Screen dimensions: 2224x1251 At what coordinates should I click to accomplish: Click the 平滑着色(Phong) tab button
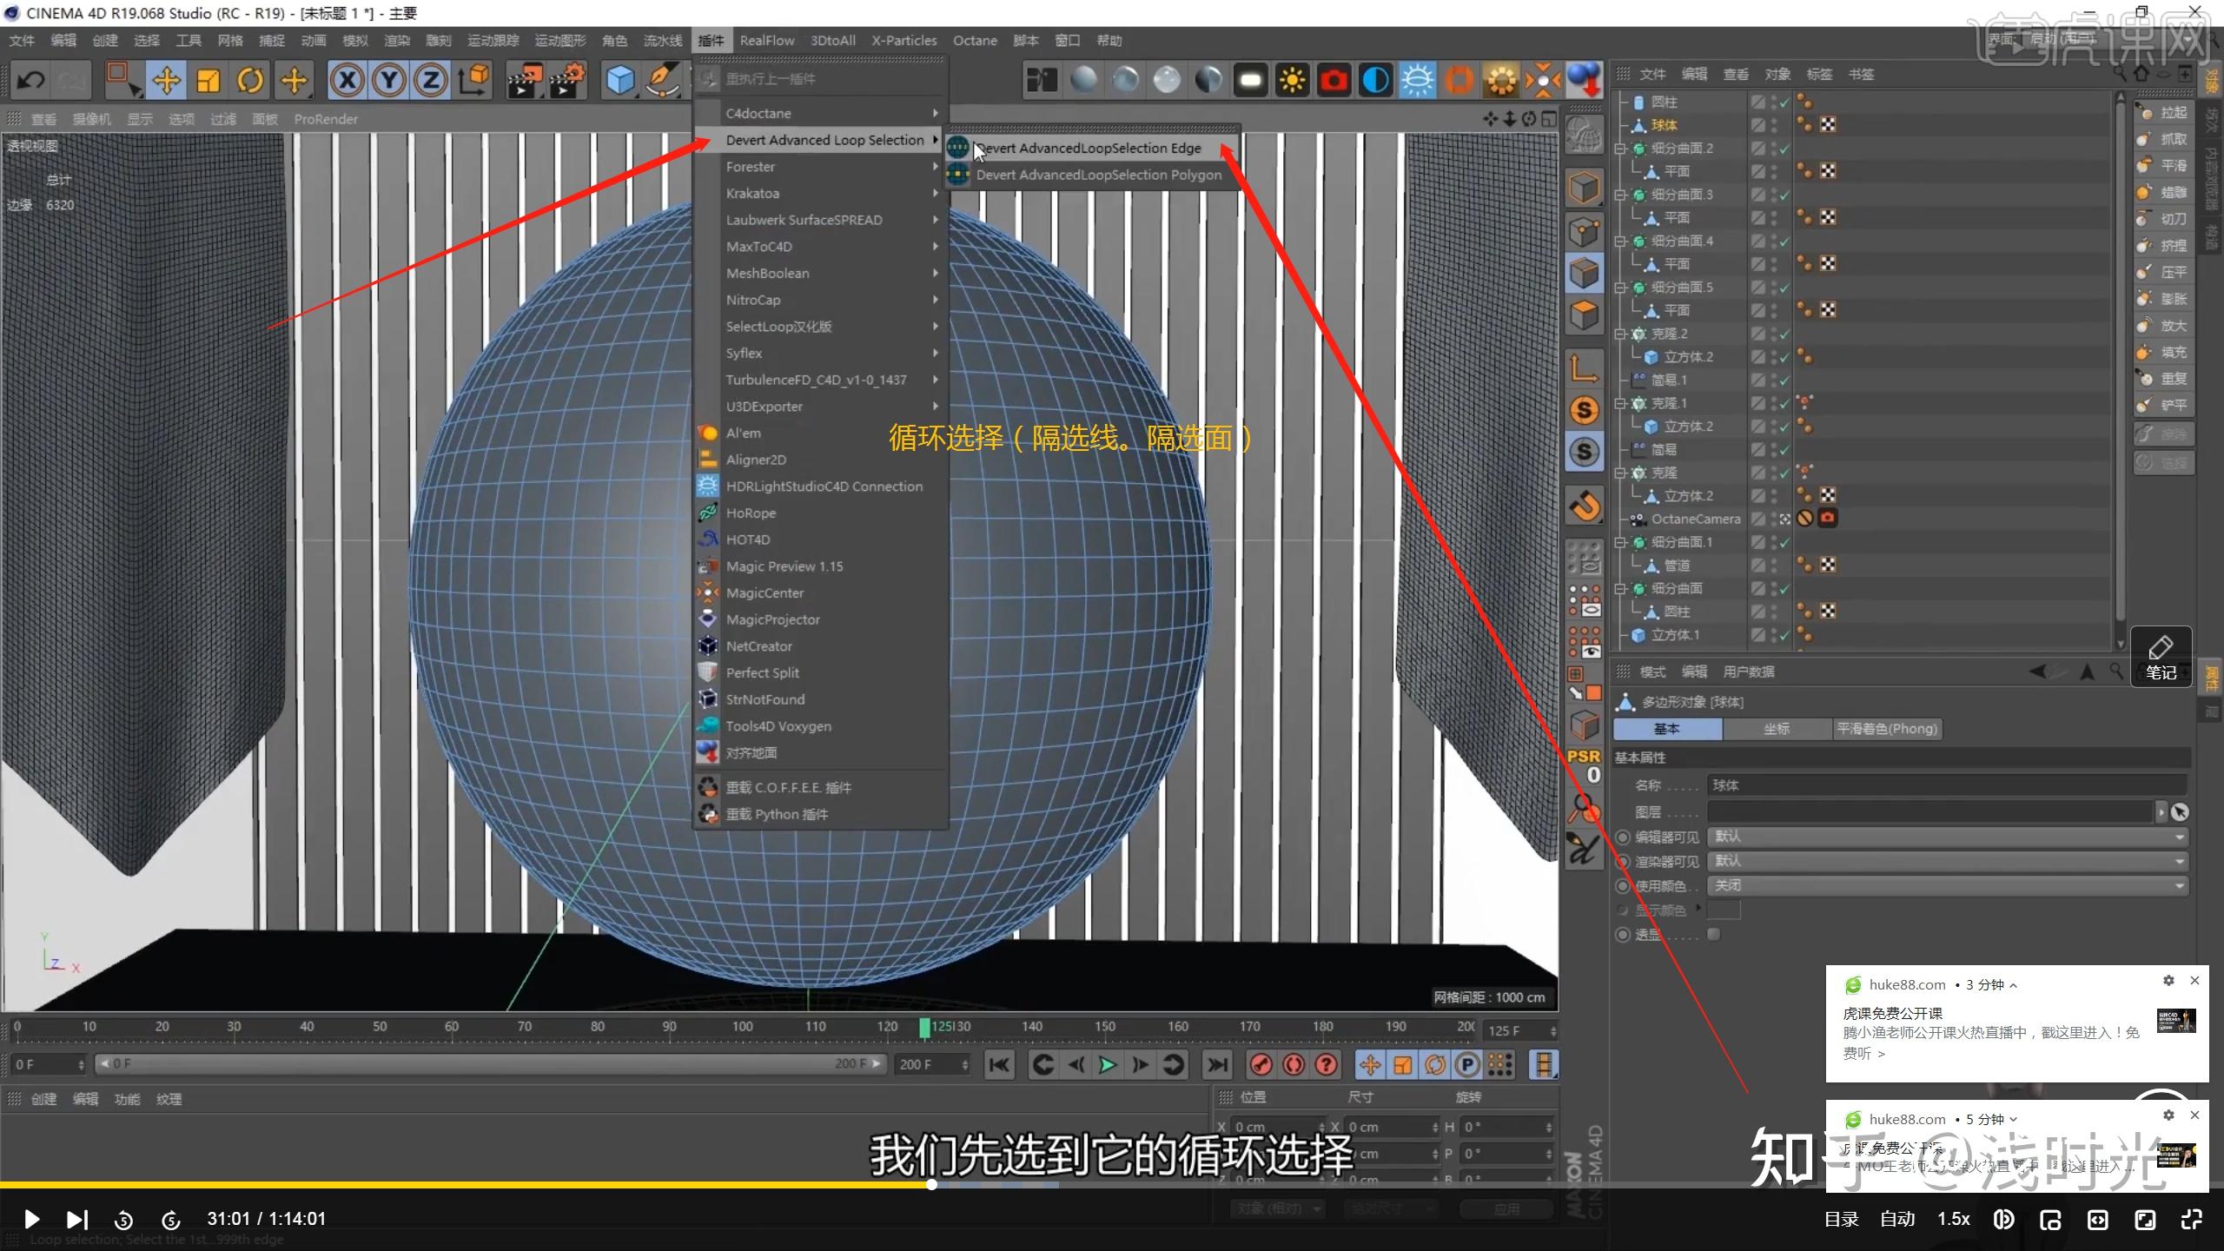click(1886, 729)
